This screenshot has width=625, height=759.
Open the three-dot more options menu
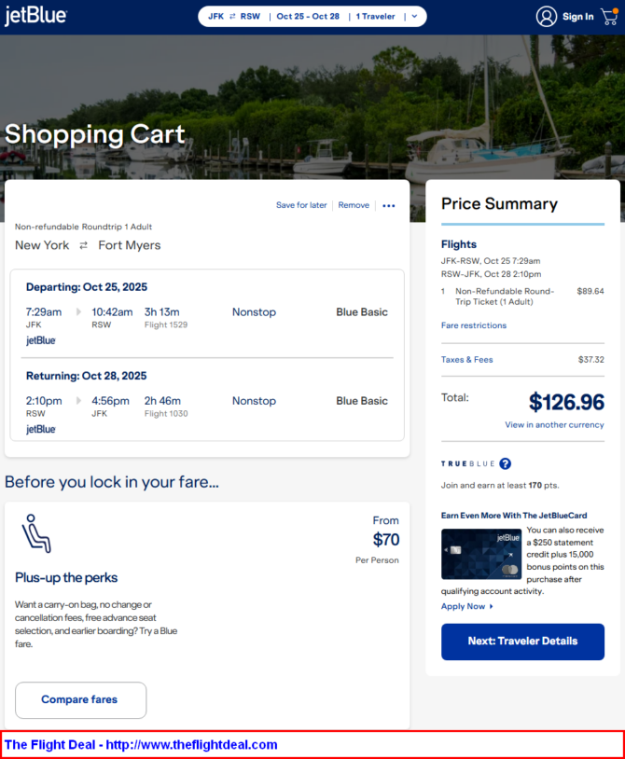[x=389, y=206]
